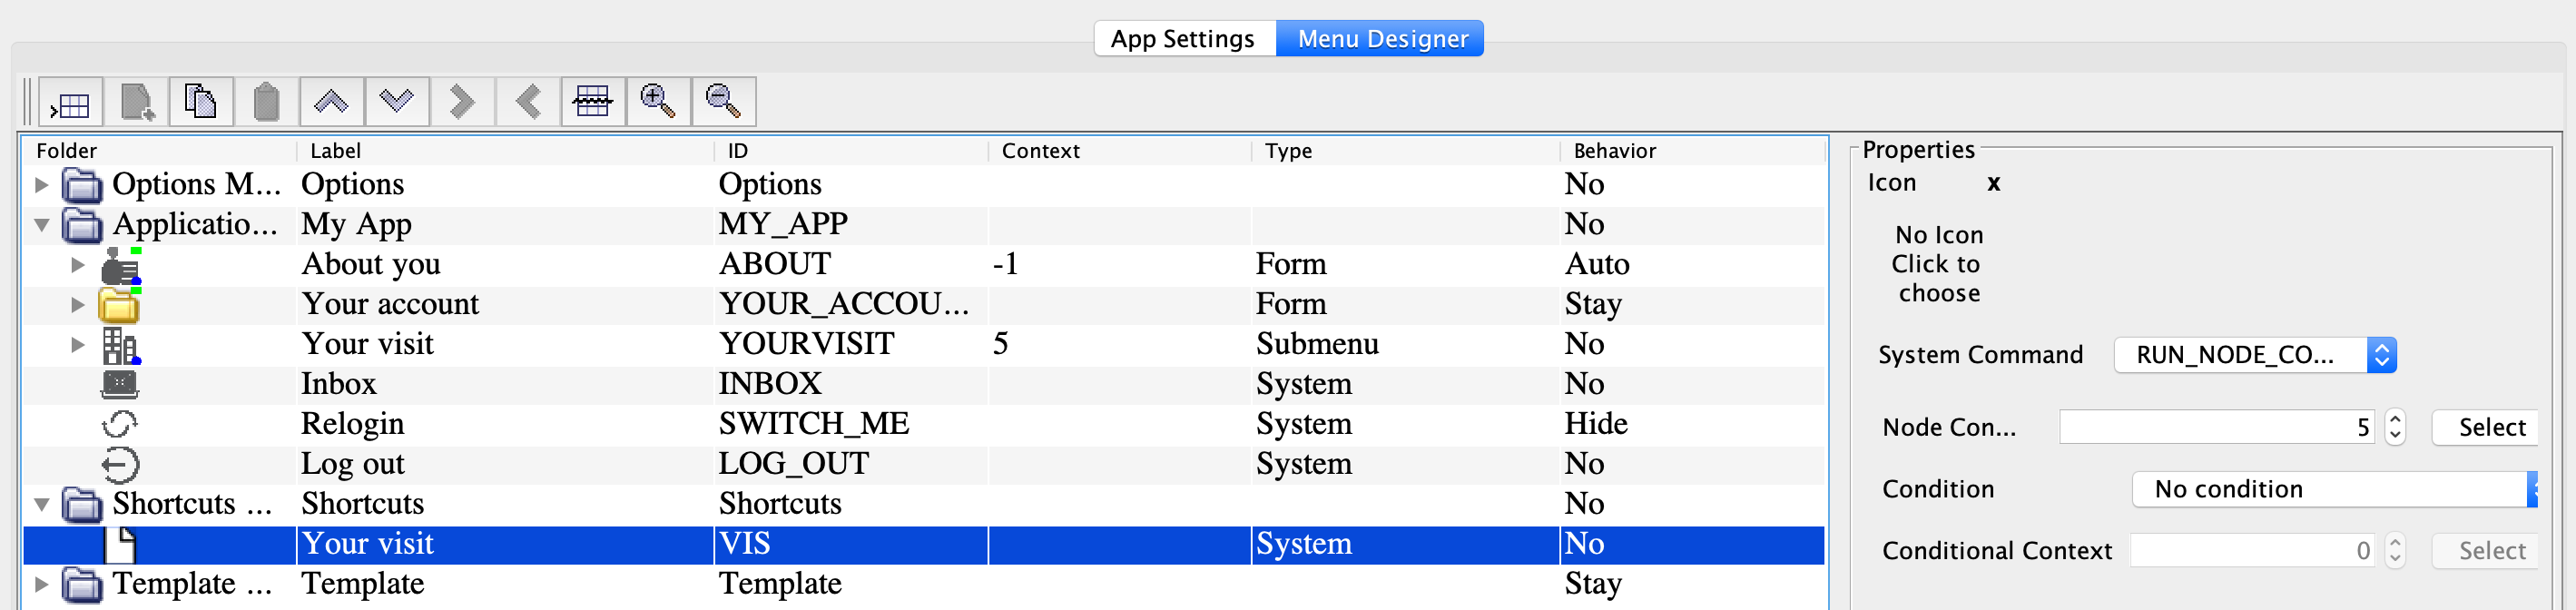Select the Inbox row in the table
The image size is (2576, 610).
click(x=339, y=384)
